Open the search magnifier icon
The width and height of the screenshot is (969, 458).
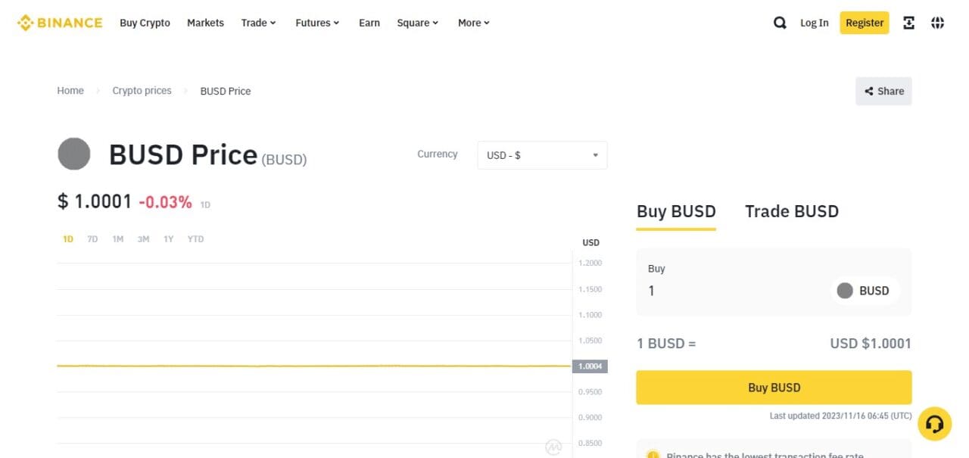point(780,23)
